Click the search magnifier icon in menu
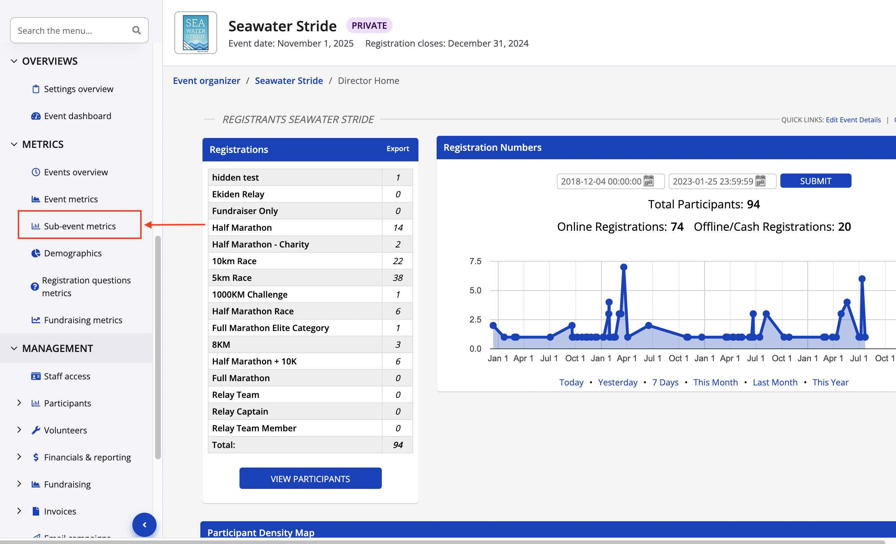Screen dimensions: 896x544 click(136, 30)
